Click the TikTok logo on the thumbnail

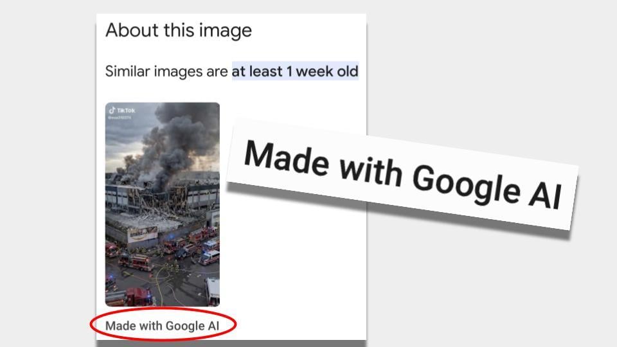pos(122,110)
